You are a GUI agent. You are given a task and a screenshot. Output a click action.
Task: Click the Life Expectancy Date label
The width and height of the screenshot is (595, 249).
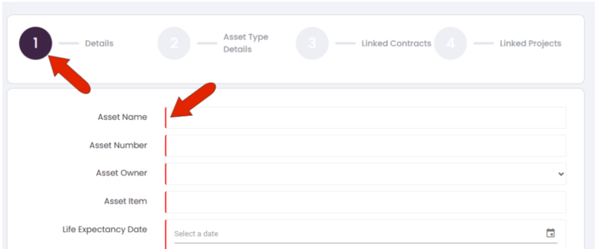coord(105,229)
